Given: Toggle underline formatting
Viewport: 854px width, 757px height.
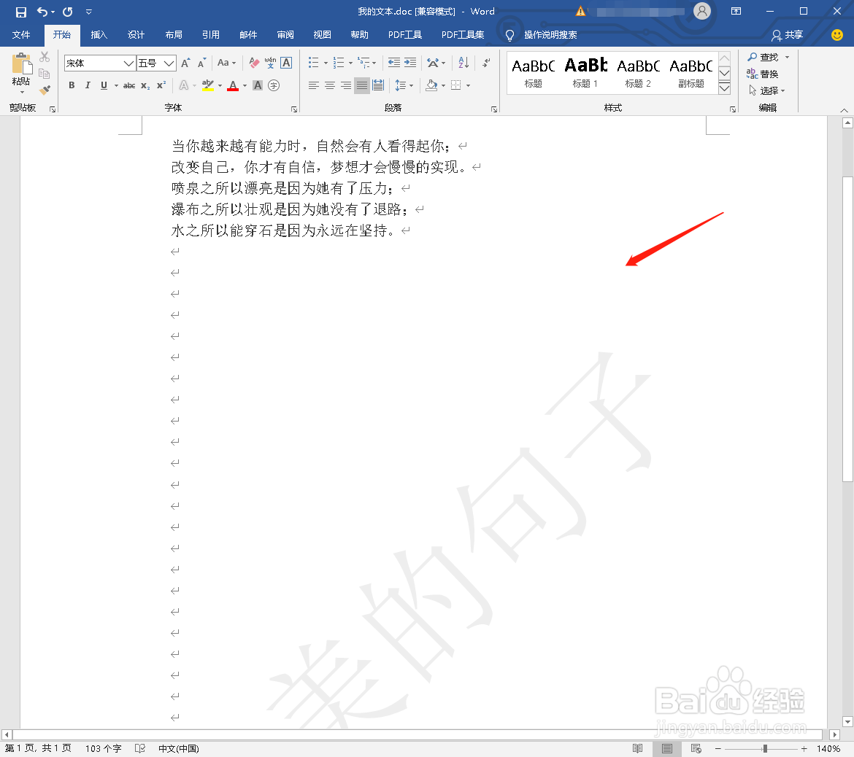Looking at the screenshot, I should pyautogui.click(x=104, y=85).
